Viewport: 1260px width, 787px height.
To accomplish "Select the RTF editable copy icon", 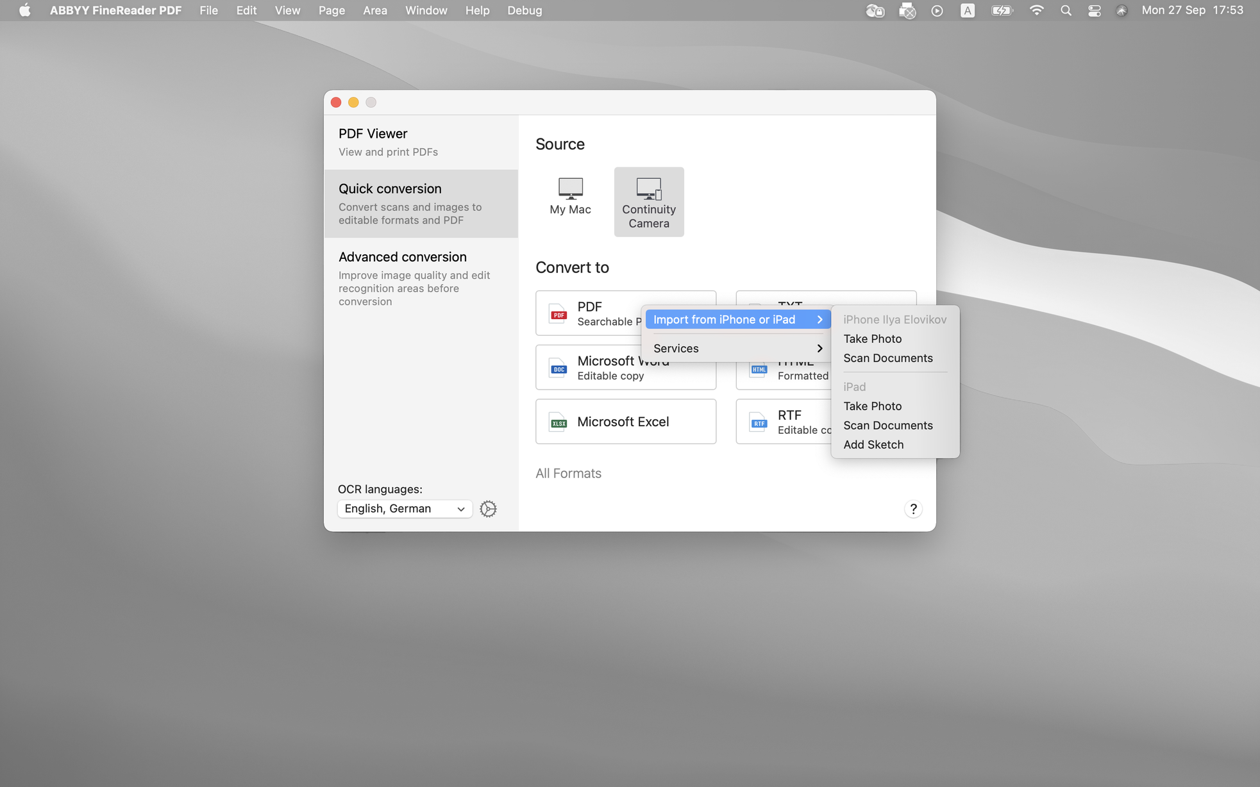I will (x=757, y=422).
